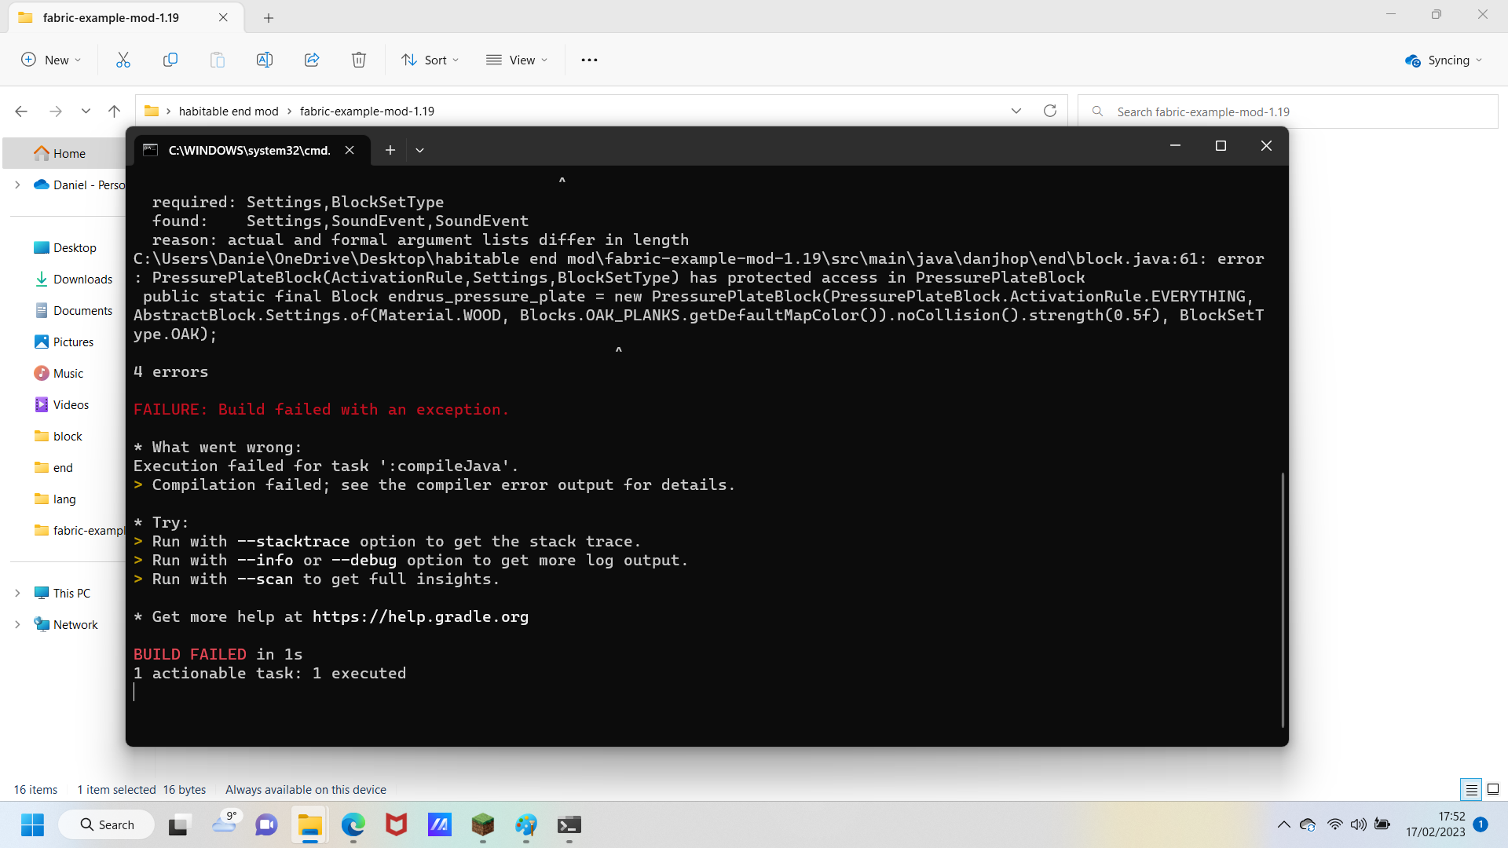The width and height of the screenshot is (1508, 848).
Task: Share the selected file
Action: [x=312, y=60]
